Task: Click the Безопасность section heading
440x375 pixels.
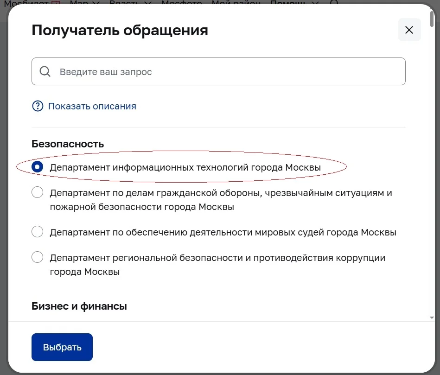Action: 68,144
